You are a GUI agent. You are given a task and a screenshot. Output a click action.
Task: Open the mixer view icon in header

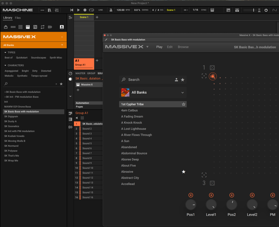pos(57,10)
